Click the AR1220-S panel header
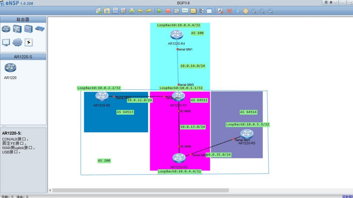353x198 pixels. tap(23, 57)
